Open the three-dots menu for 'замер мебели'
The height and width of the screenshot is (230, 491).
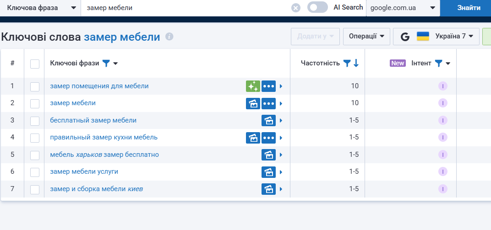click(268, 103)
